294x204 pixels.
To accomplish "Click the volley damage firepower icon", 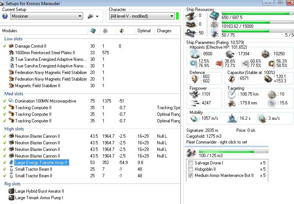I will click(194, 103).
